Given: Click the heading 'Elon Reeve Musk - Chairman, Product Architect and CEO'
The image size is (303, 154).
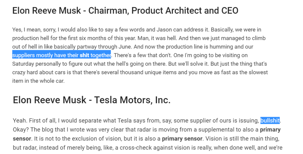Looking at the screenshot, I should [x=125, y=11].
